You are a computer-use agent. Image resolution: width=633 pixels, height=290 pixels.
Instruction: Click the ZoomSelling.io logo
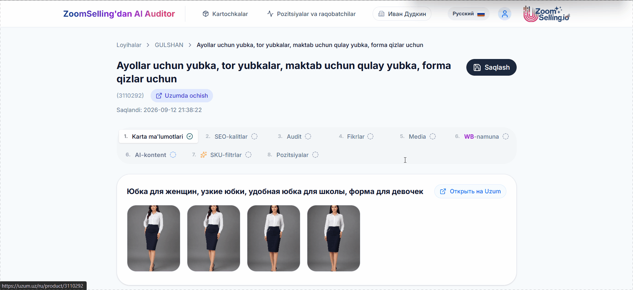(546, 14)
